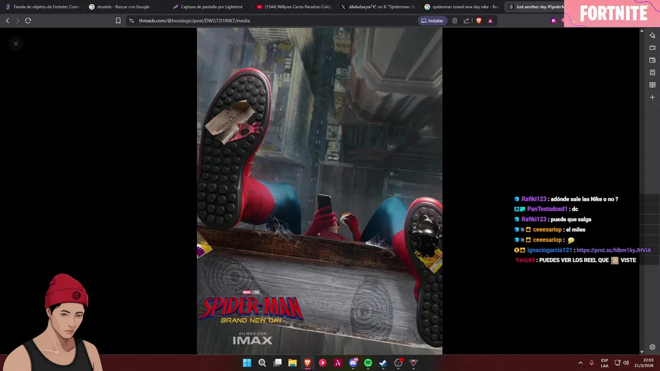The height and width of the screenshot is (371, 660).
Task: Open Windows taskbar search
Action: coord(262,363)
